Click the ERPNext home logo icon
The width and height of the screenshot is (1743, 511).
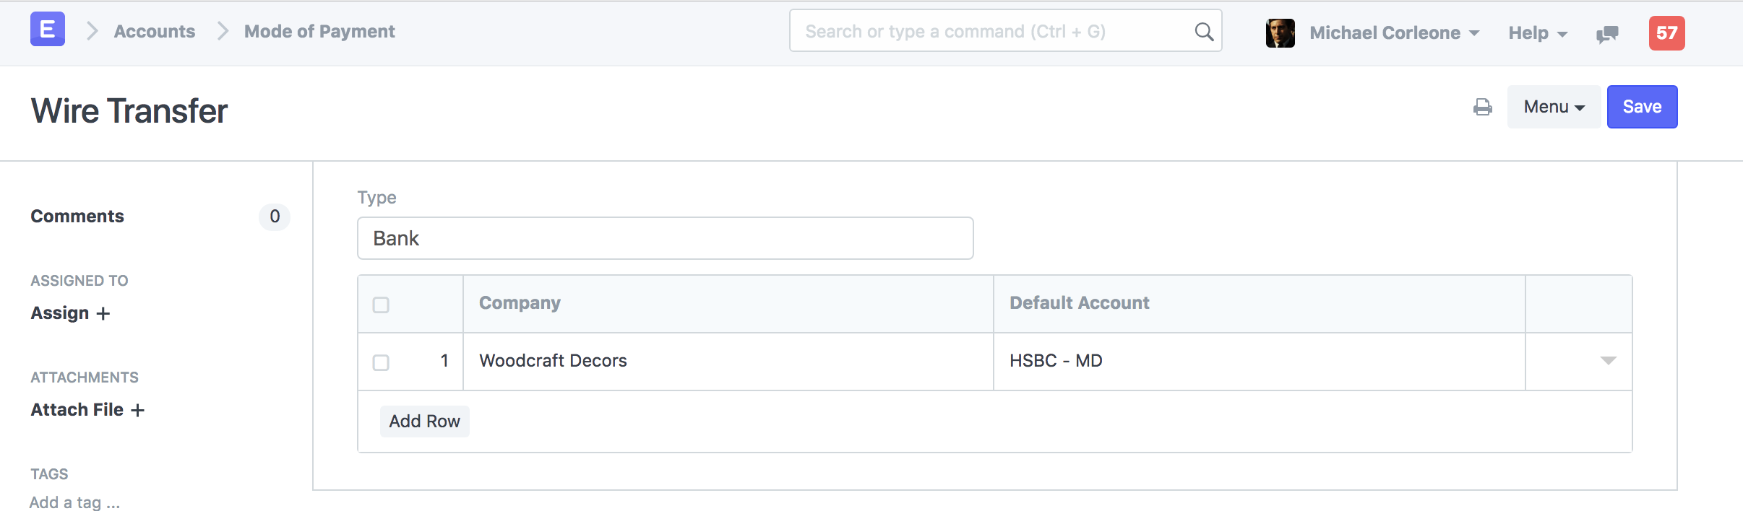[48, 30]
